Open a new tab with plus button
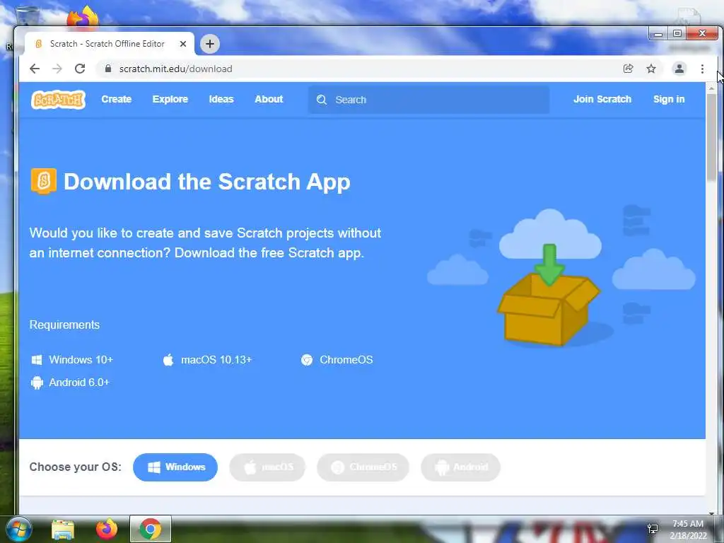Viewport: 724px width, 543px height. [x=210, y=44]
